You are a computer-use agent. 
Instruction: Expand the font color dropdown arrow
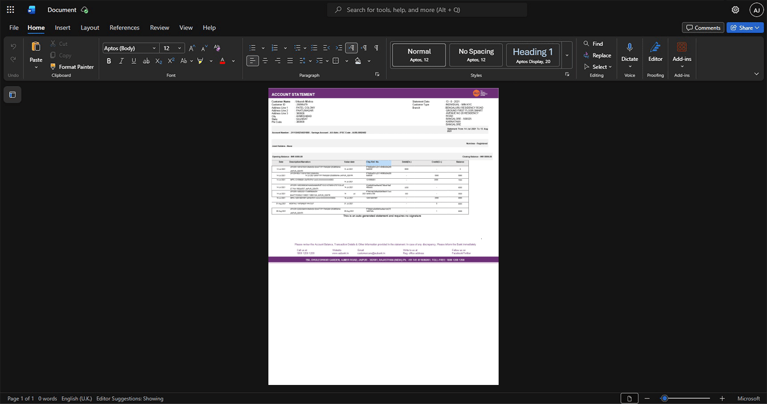tap(234, 61)
